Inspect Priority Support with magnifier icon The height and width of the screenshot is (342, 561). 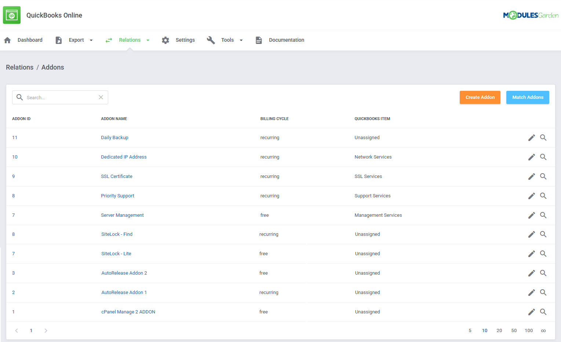click(x=543, y=196)
